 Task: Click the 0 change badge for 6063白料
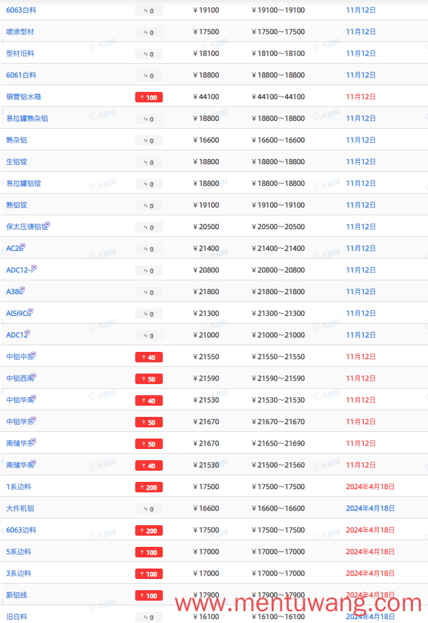149,11
